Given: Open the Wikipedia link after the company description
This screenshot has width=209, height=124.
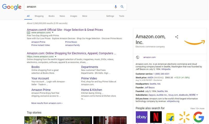Looking at the screenshot, I should pyautogui.click(x=166, y=69).
